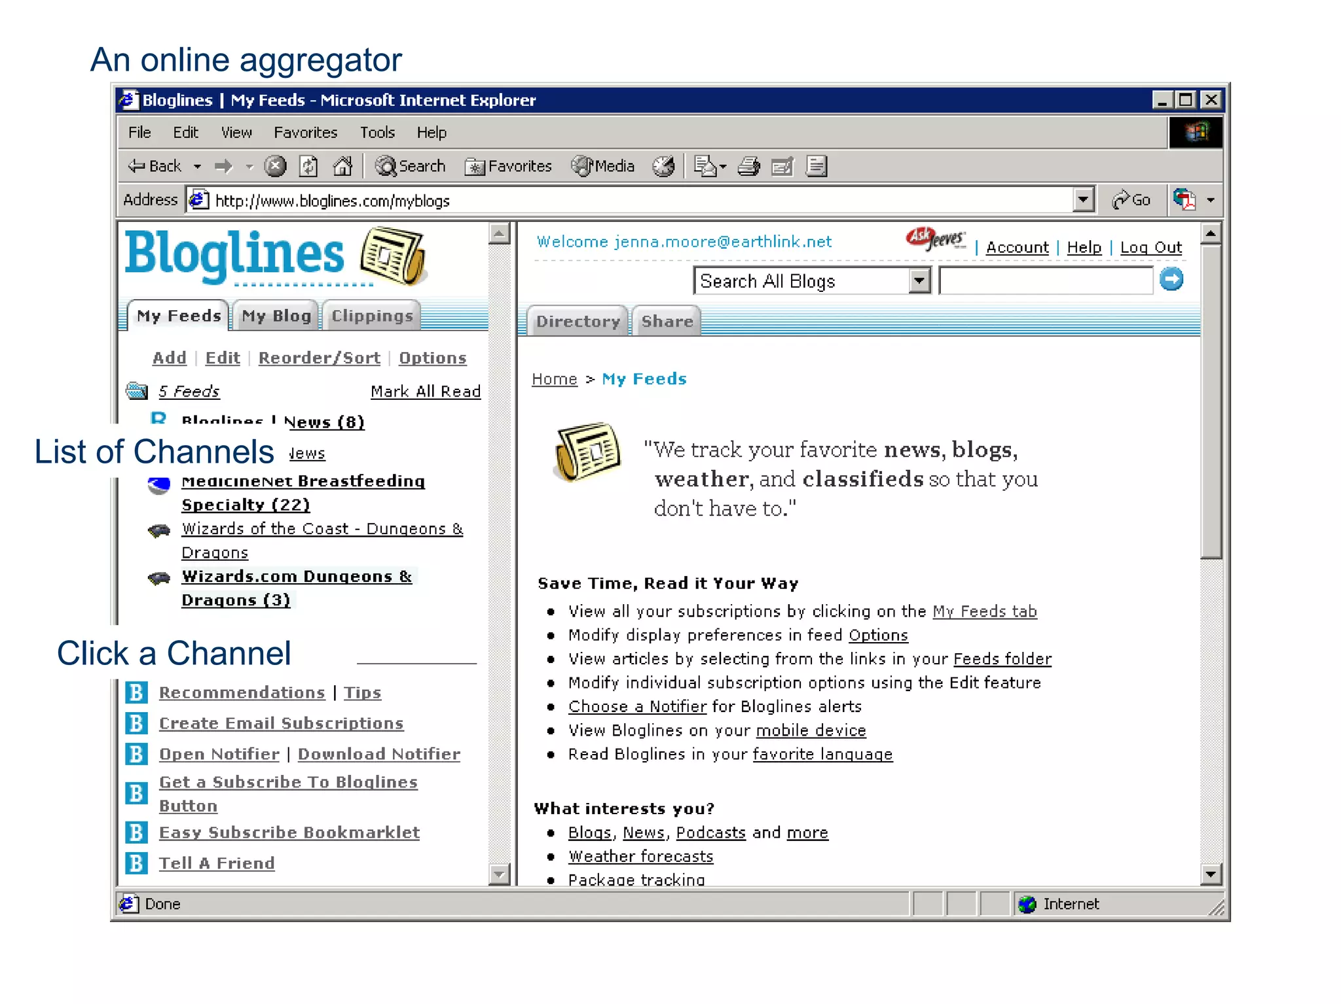Image resolution: width=1341 pixels, height=1004 pixels.
Task: Open the PDF toolbar dropdown arrow
Action: 1210,200
